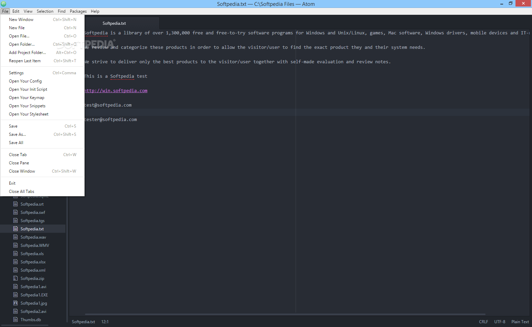Select Open Your Config entry
The height and width of the screenshot is (327, 532).
[x=42, y=81]
